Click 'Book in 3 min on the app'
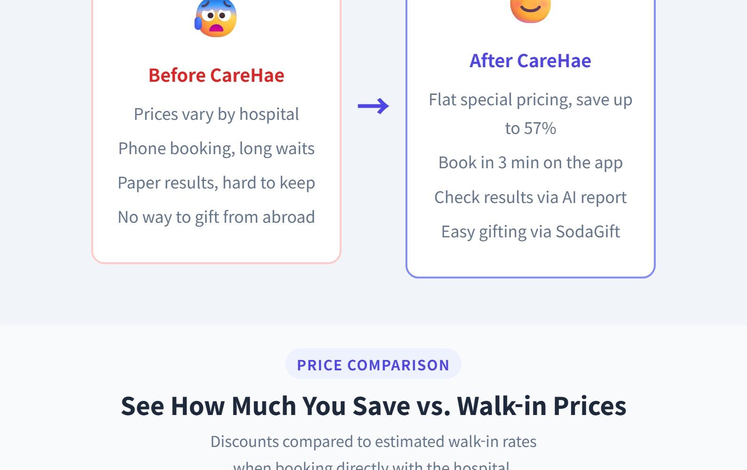Screen dimensions: 747x470 [530, 163]
